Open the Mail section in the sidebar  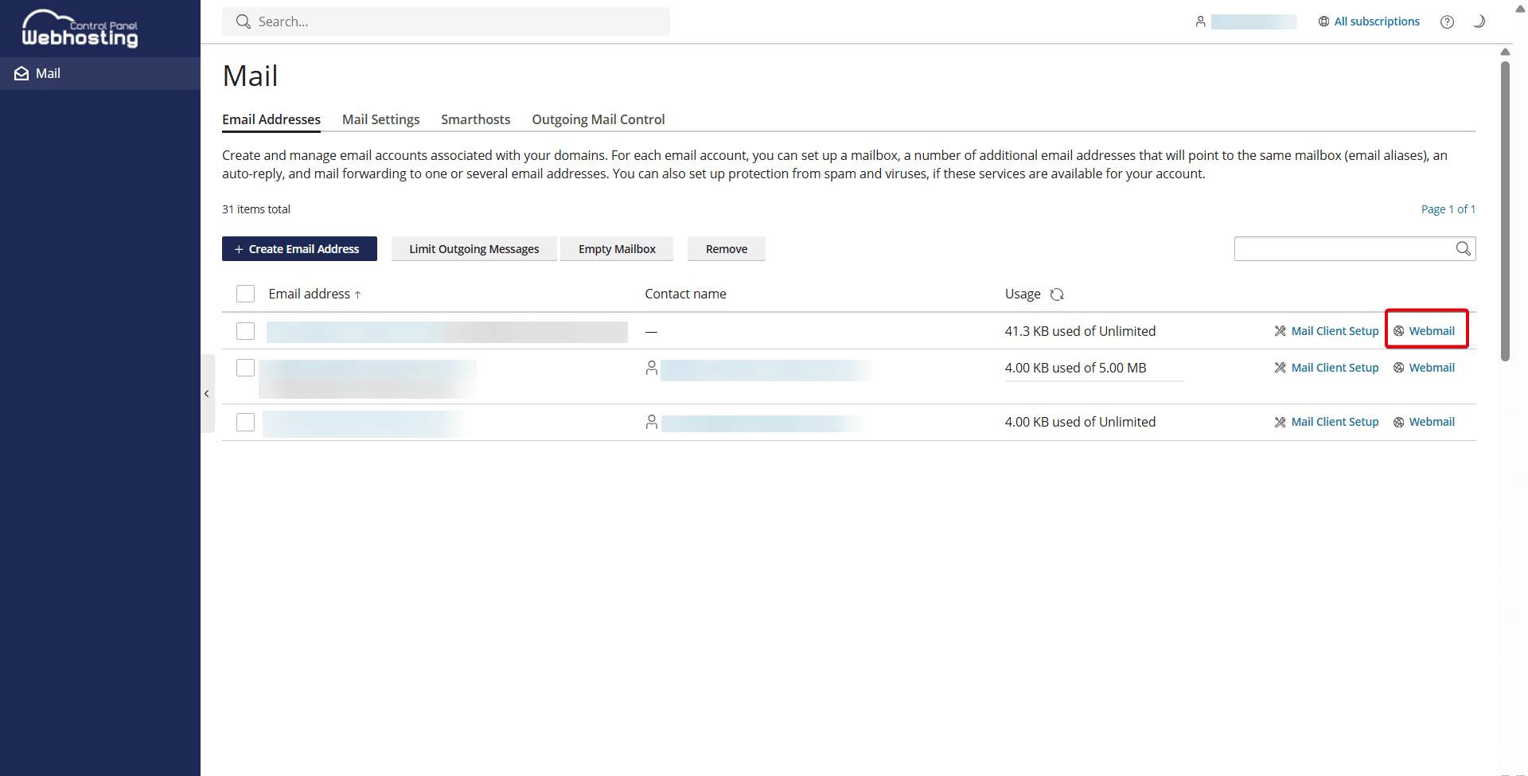[48, 73]
